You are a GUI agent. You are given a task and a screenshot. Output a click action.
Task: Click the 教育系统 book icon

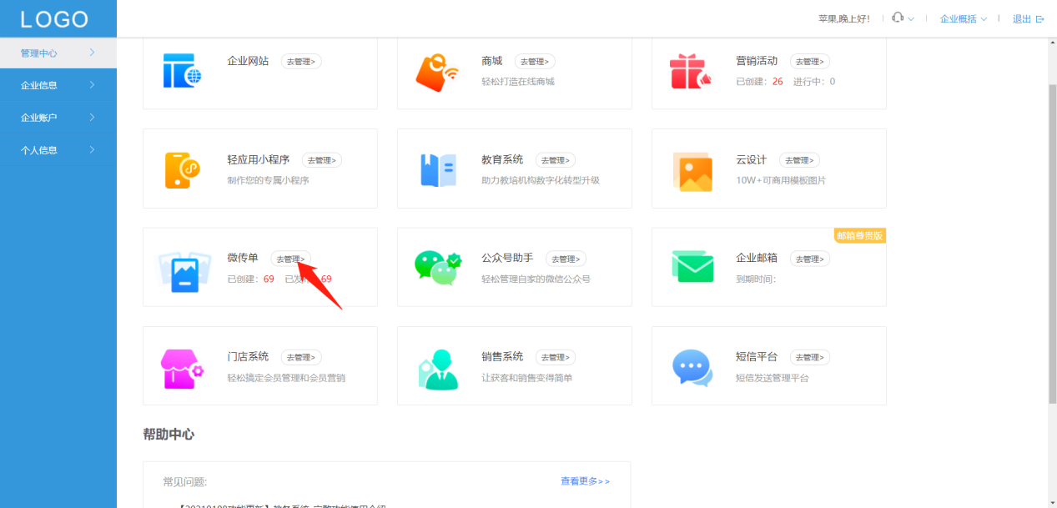click(x=438, y=170)
